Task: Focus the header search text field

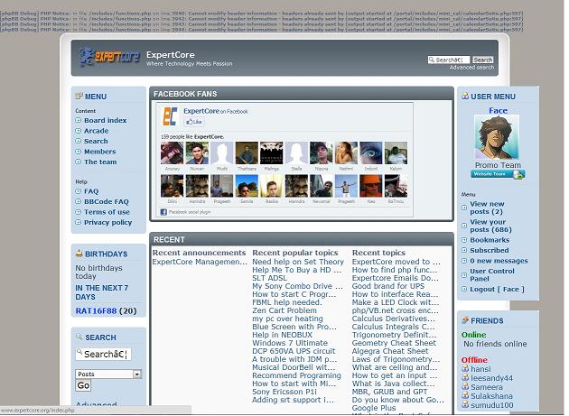Action: tap(449, 60)
